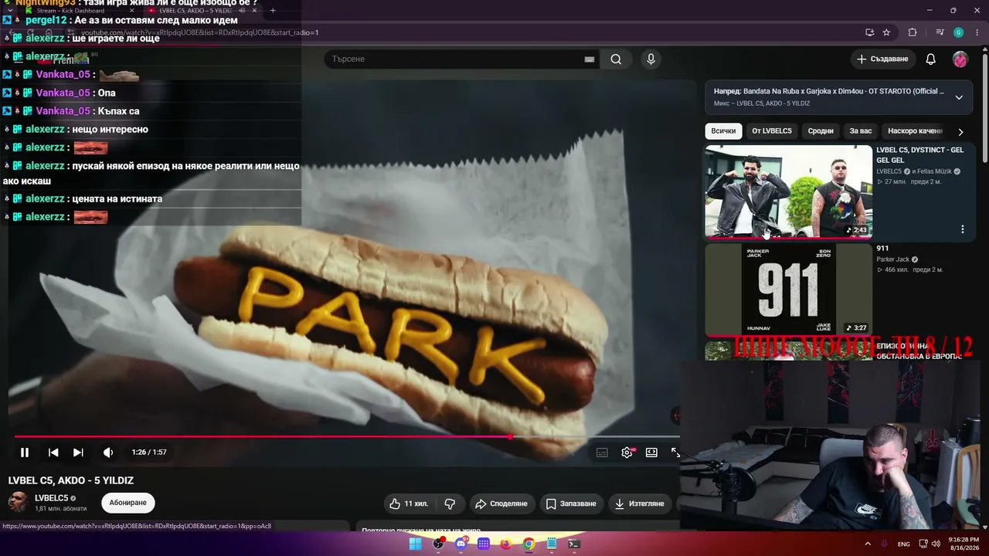
Task: Open Chrome media controls icon
Action: coord(940,32)
